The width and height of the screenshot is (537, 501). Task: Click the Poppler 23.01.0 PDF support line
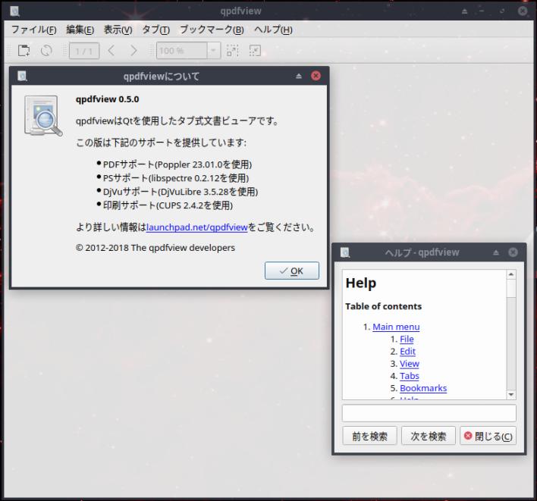pyautogui.click(x=177, y=164)
